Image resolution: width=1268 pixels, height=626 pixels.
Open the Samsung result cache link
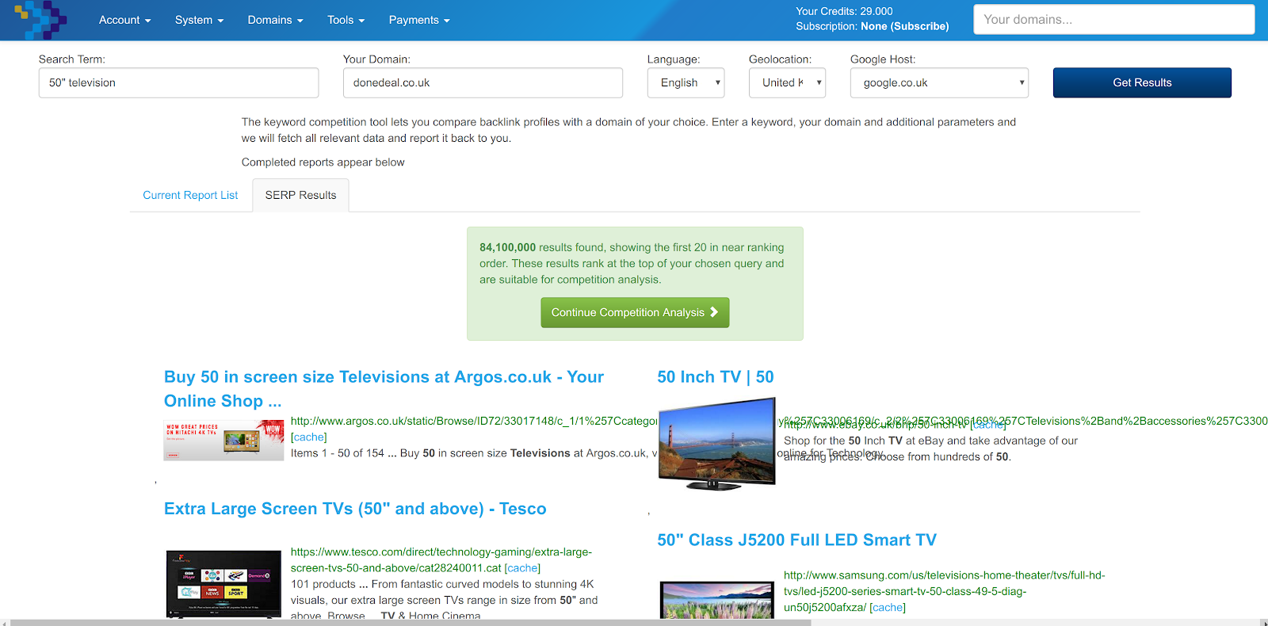click(888, 608)
